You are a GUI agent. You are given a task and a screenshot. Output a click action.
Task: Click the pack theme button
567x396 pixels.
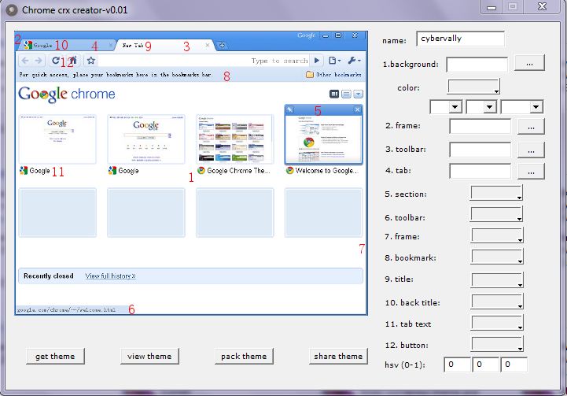click(244, 356)
